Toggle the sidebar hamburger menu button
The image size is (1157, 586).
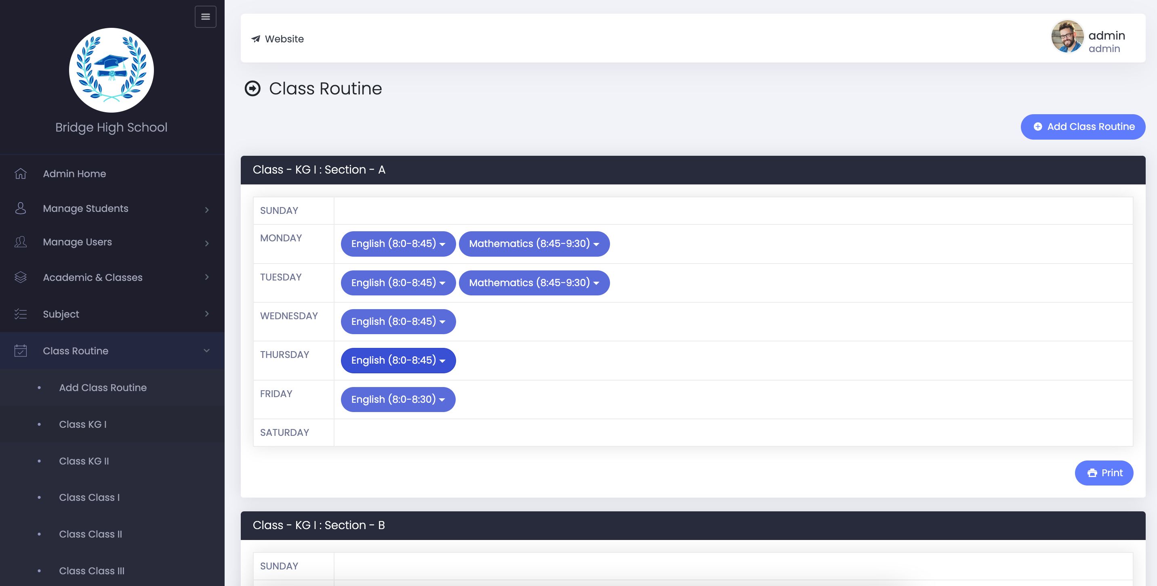205,17
